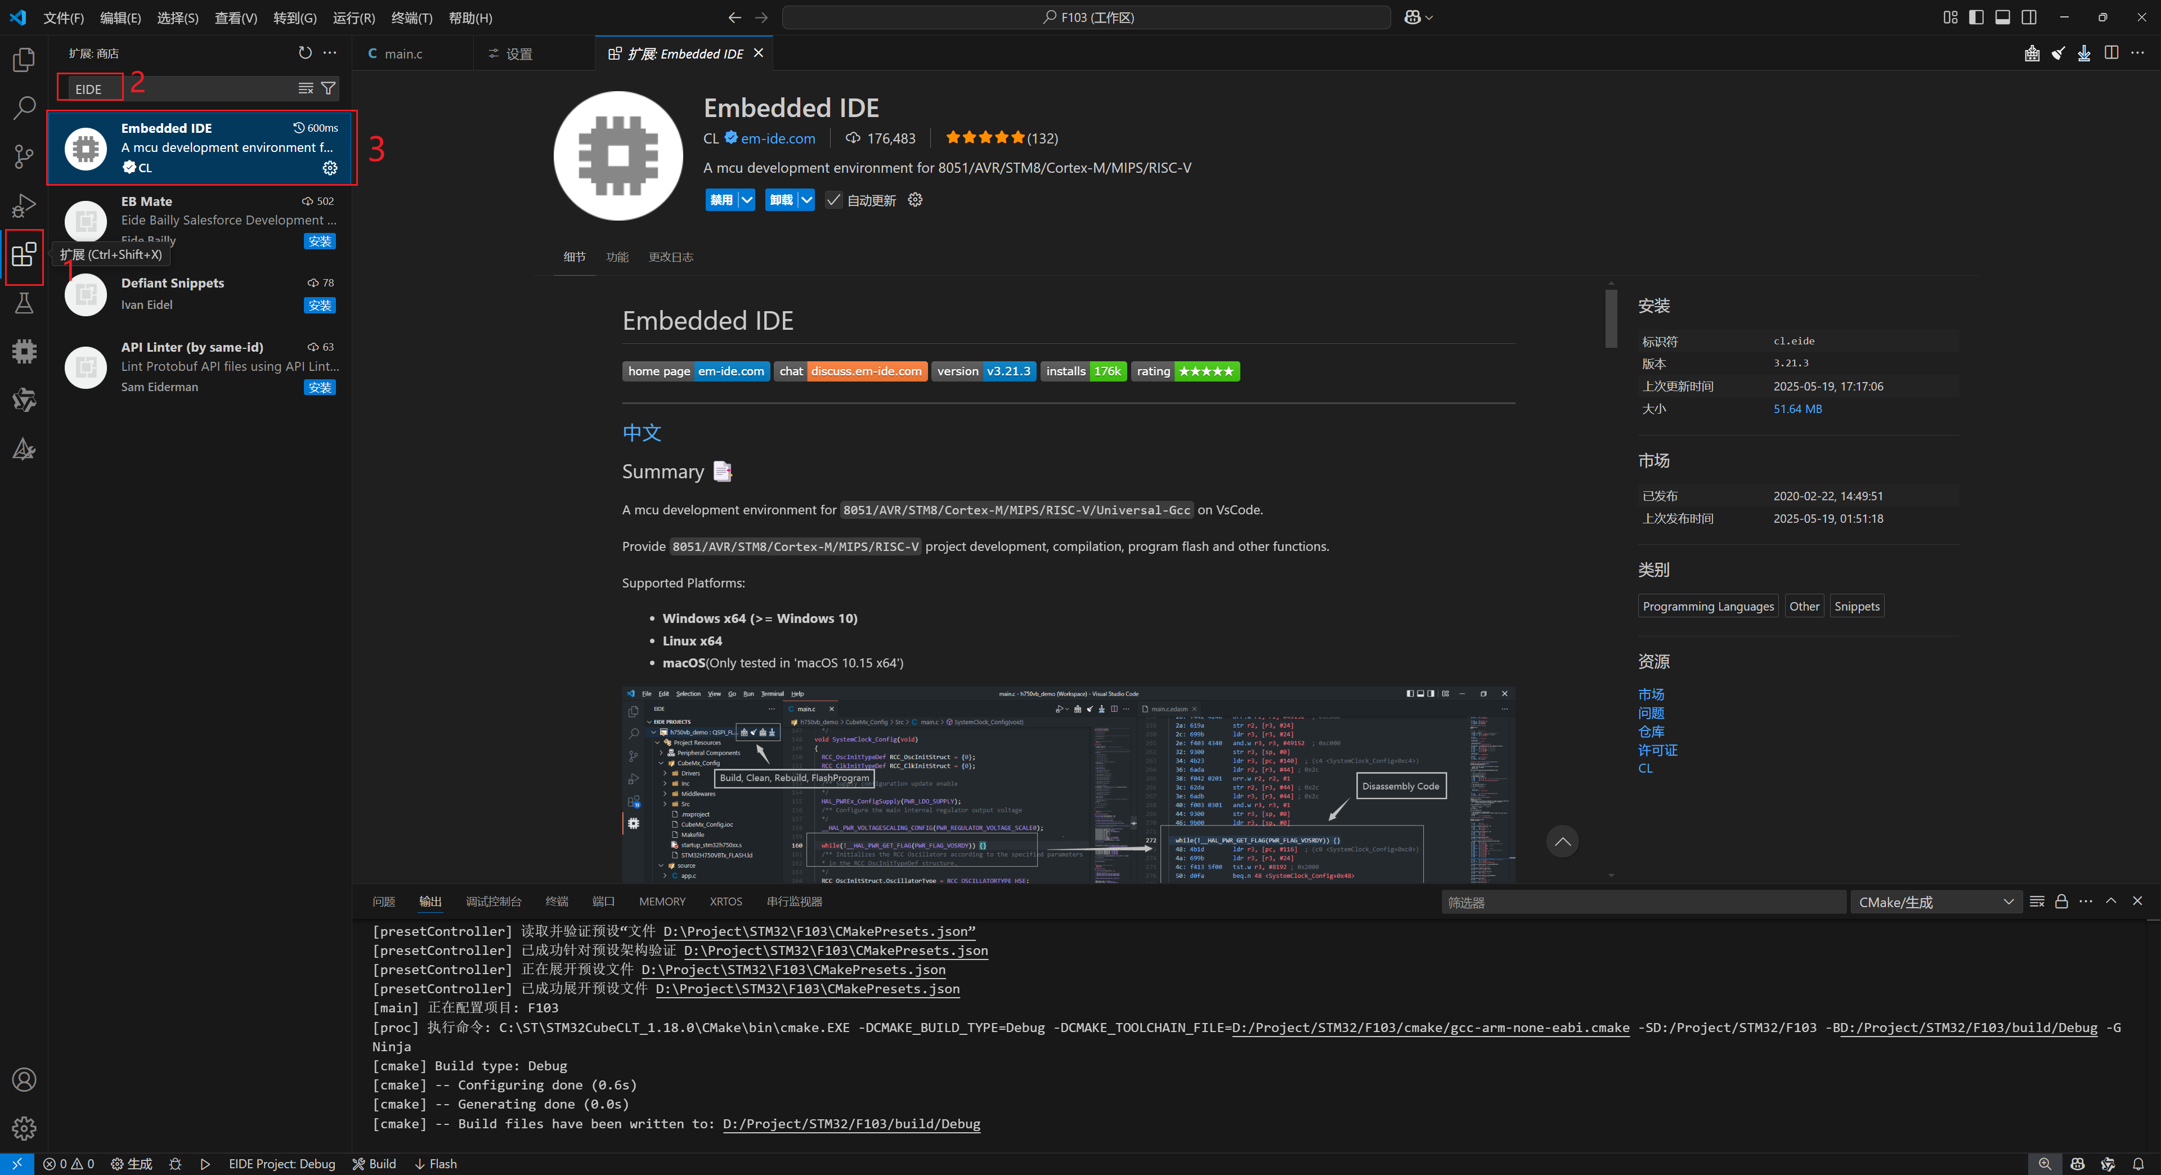Viewport: 2161px width, 1175px height.
Task: Toggle bottom panel visibility
Action: point(2002,17)
